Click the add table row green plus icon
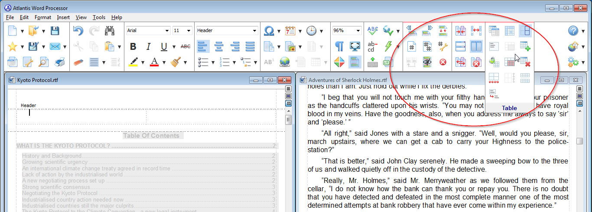This screenshot has width=592, height=212. [525, 46]
